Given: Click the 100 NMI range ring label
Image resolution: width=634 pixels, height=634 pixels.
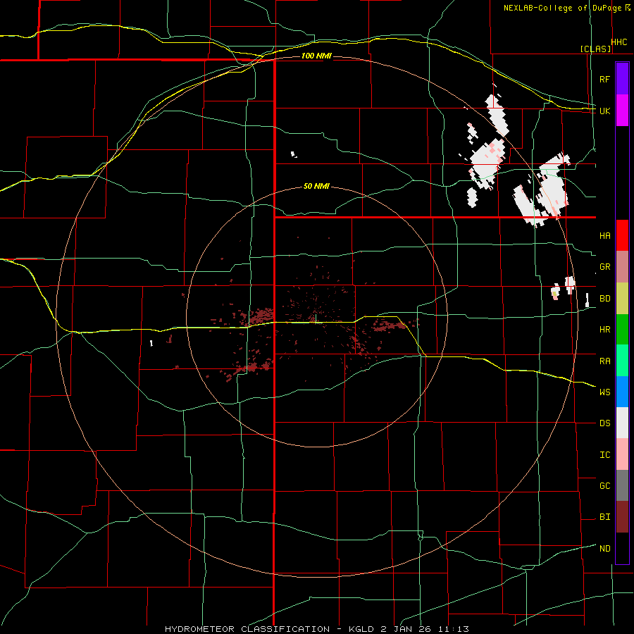Looking at the screenshot, I should click(x=316, y=56).
